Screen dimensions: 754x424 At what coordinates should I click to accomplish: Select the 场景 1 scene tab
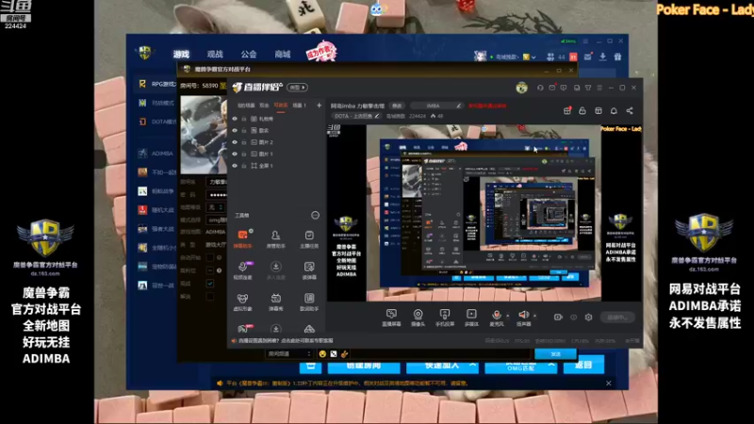point(300,106)
